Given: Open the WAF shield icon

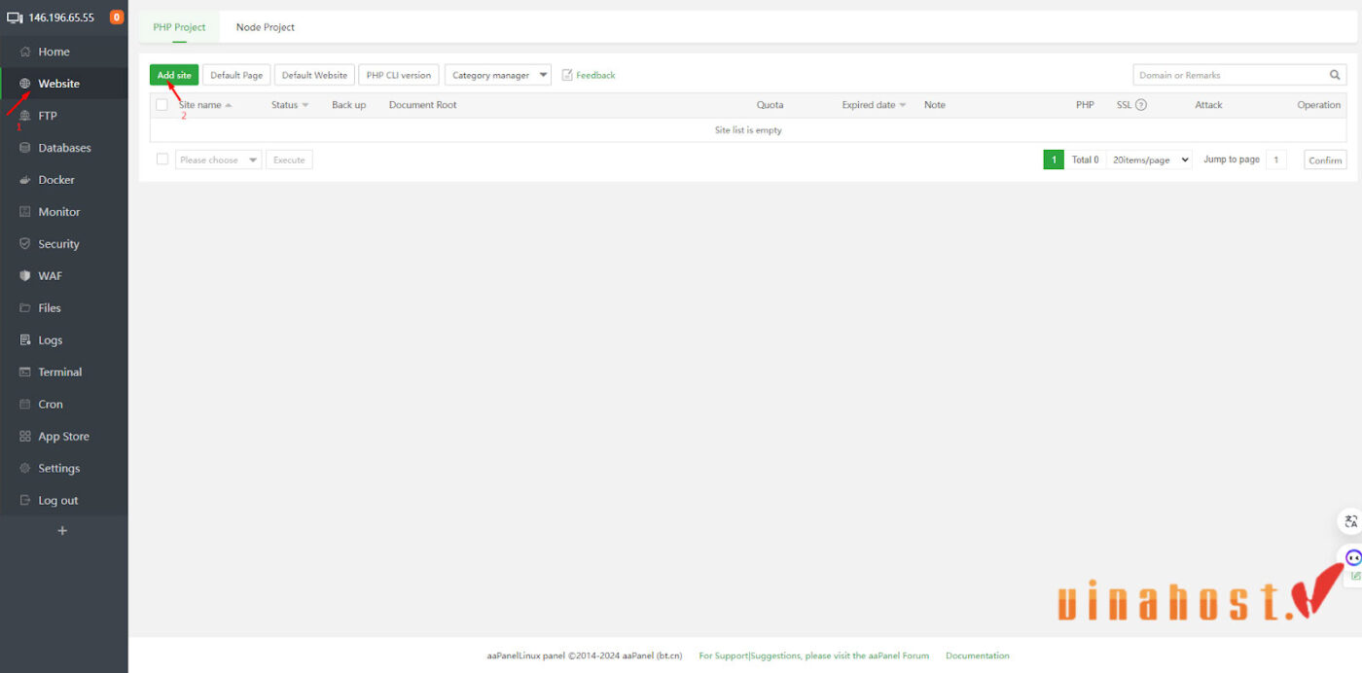Looking at the screenshot, I should click(25, 276).
